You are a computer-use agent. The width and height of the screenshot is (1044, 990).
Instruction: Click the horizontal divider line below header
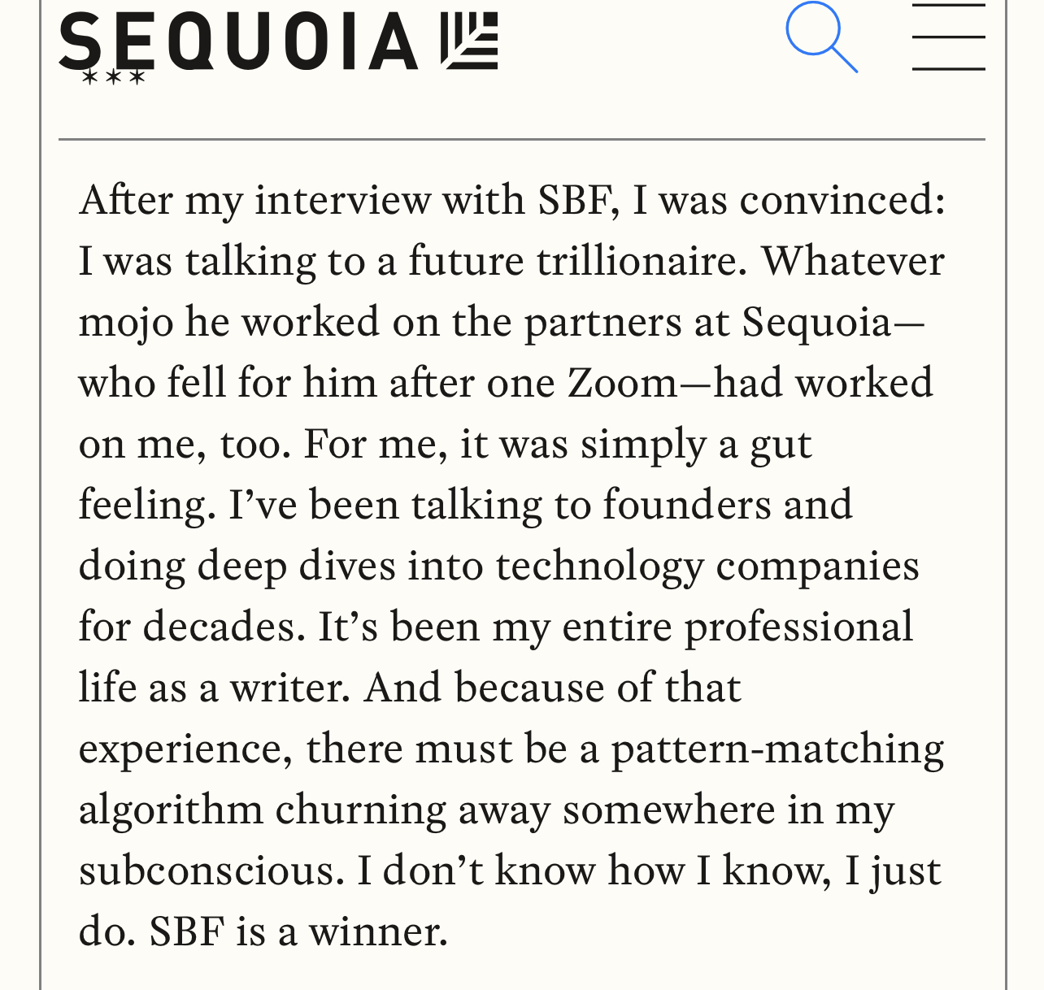point(522,140)
